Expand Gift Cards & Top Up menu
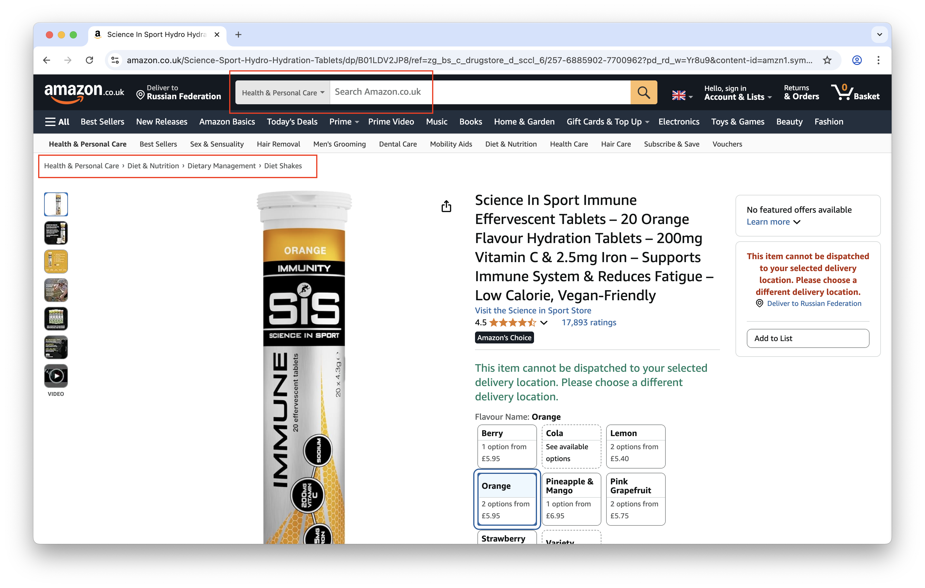Viewport: 925px width, 588px height. [x=608, y=122]
